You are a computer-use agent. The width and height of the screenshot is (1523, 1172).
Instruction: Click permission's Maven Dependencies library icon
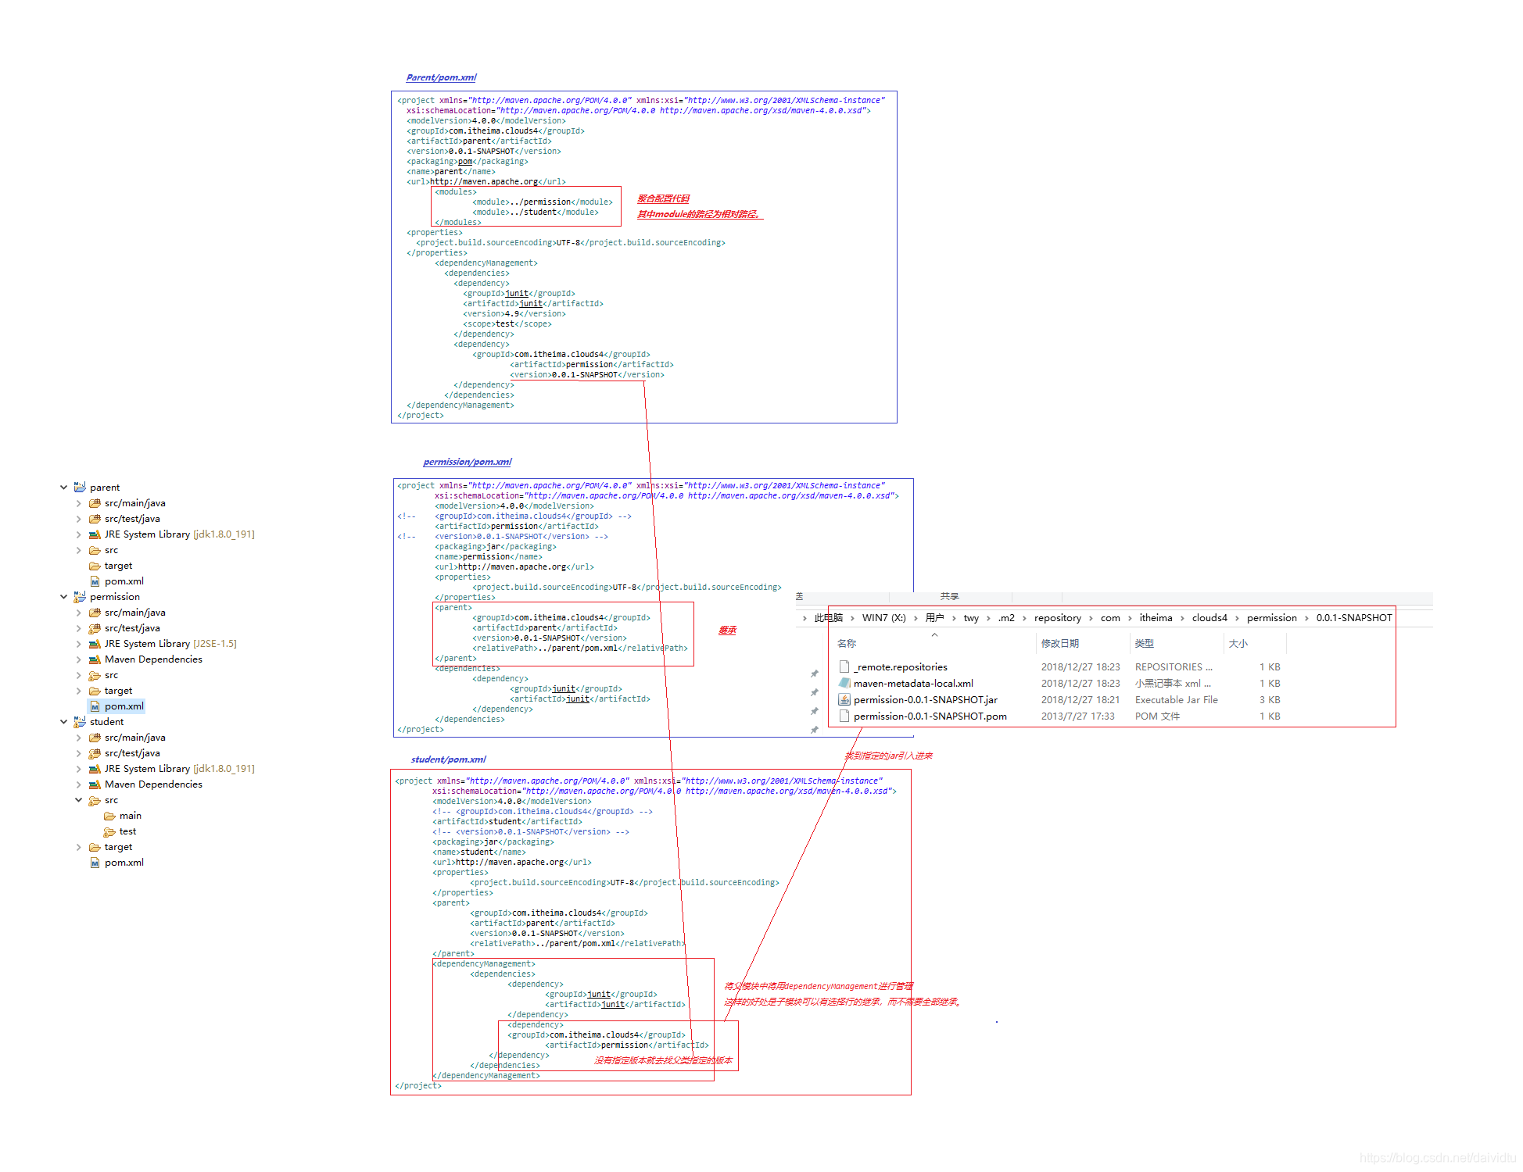click(95, 659)
